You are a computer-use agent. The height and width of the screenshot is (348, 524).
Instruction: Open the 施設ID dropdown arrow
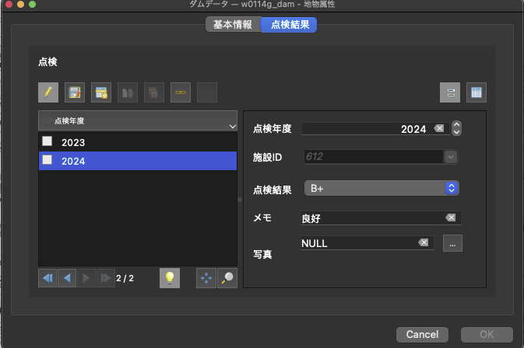pyautogui.click(x=451, y=157)
